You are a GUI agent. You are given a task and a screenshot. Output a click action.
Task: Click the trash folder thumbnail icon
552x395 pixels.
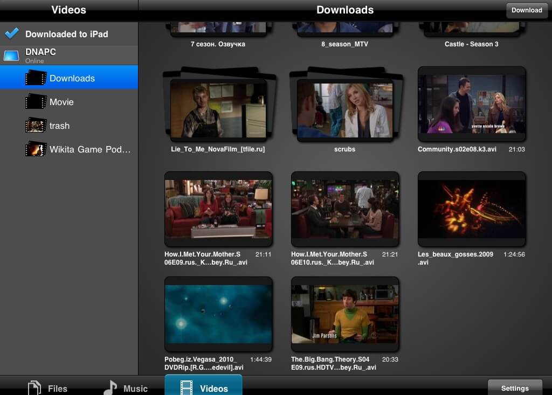click(x=36, y=126)
